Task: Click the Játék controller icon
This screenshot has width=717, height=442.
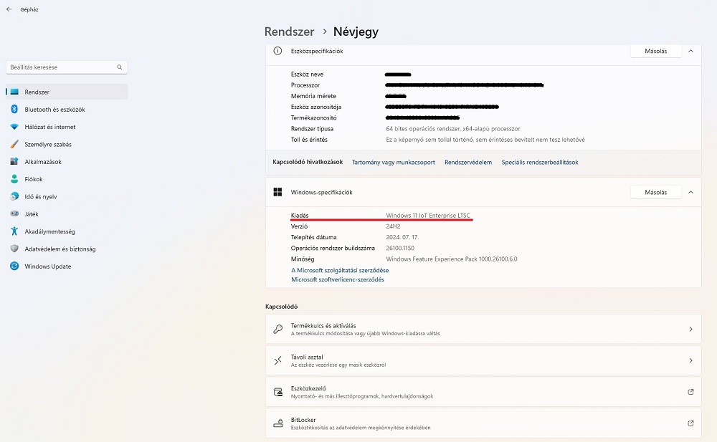Action: pyautogui.click(x=14, y=213)
